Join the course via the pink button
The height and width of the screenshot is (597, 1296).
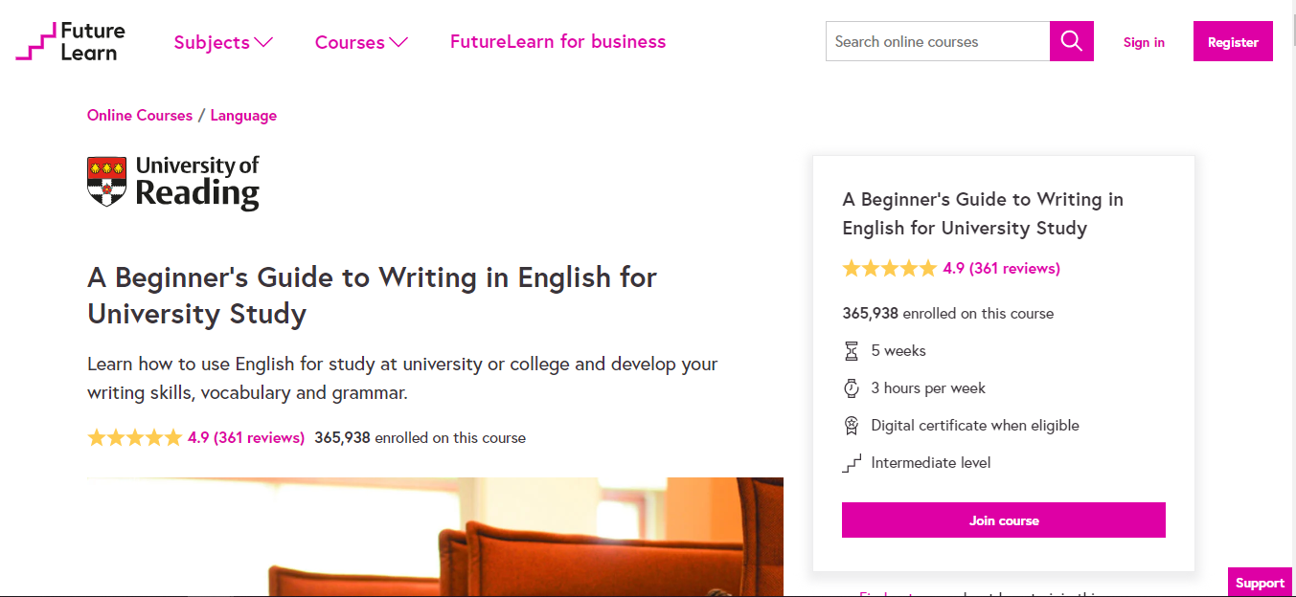point(1003,520)
